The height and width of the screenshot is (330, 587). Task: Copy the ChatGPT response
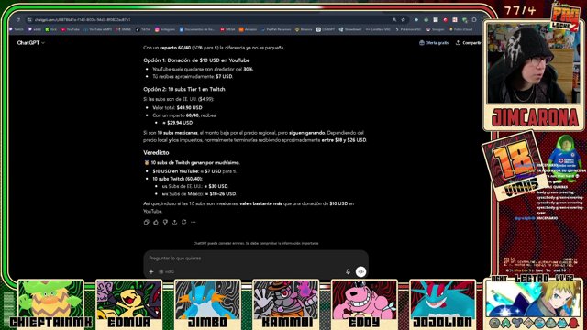point(147,222)
